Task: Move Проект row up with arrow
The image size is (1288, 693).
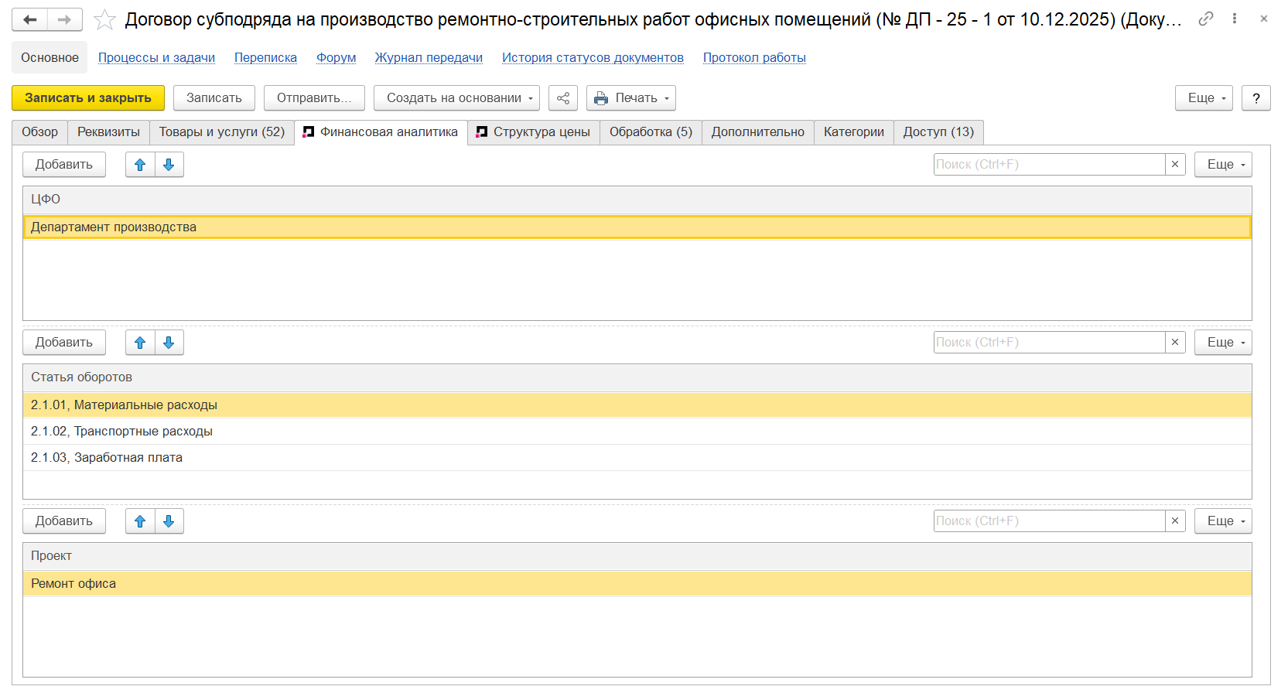Action: [140, 521]
